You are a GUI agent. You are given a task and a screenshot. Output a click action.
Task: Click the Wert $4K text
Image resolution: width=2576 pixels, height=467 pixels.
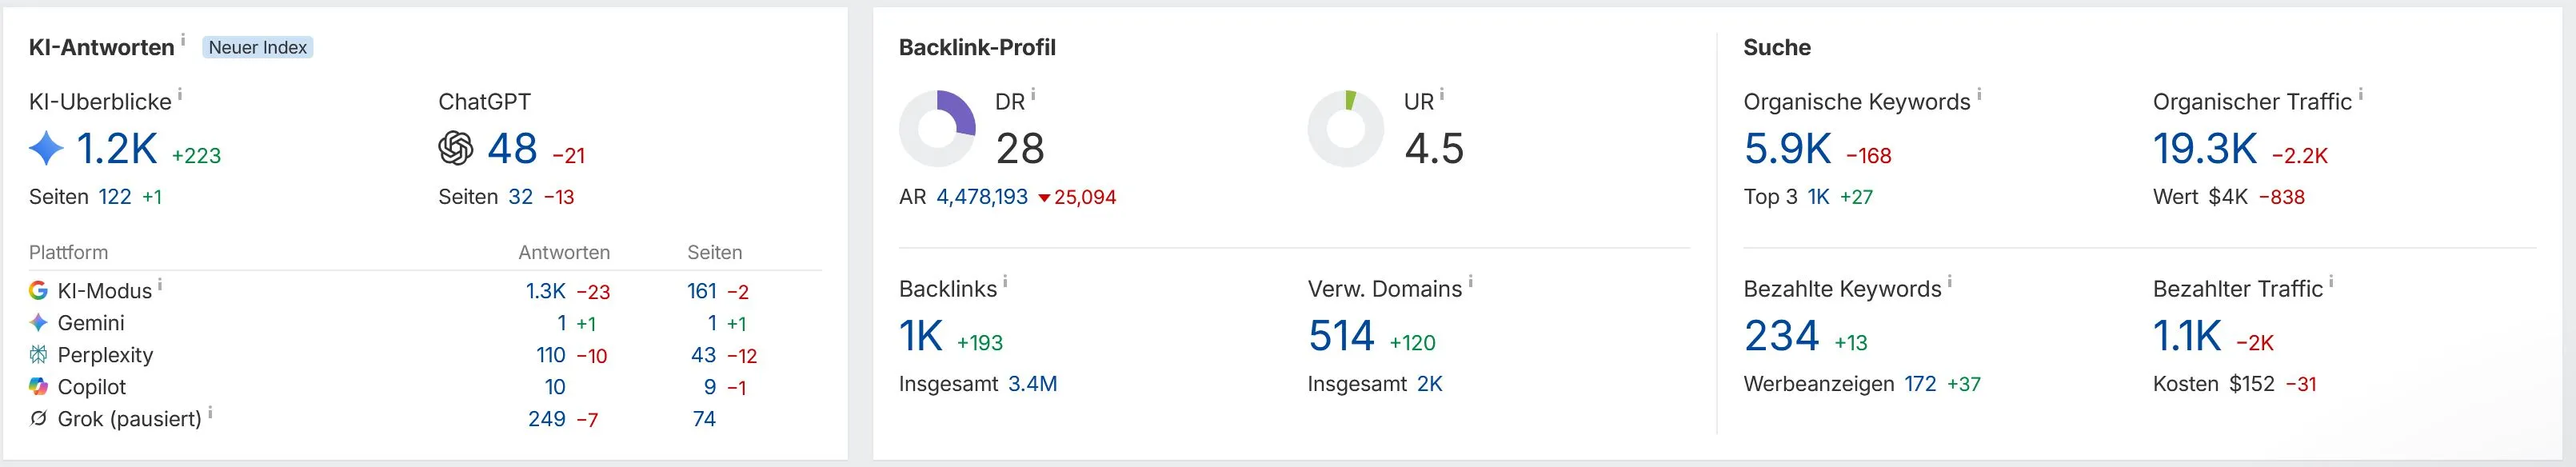coord(2200,197)
